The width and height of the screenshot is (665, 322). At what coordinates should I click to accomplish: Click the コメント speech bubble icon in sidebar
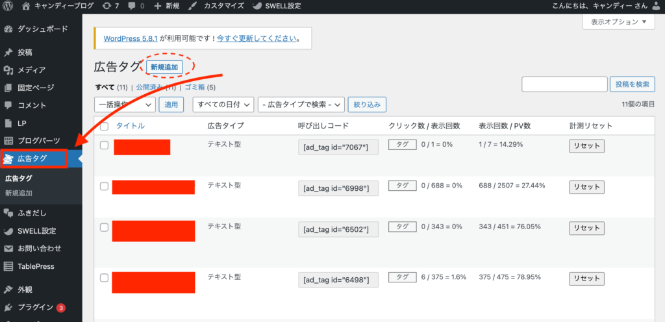(8, 105)
